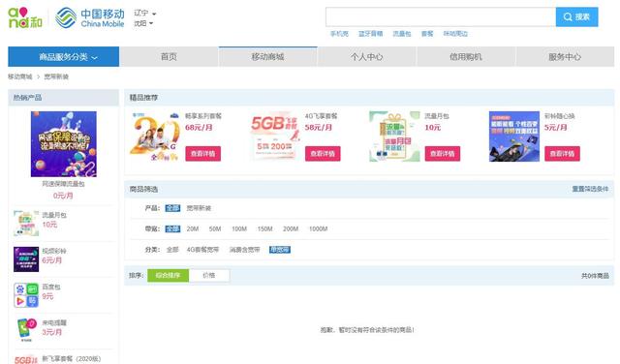The height and width of the screenshot is (364, 620).
Task: Select the 100M bandwidth filter
Action: pyautogui.click(x=239, y=228)
